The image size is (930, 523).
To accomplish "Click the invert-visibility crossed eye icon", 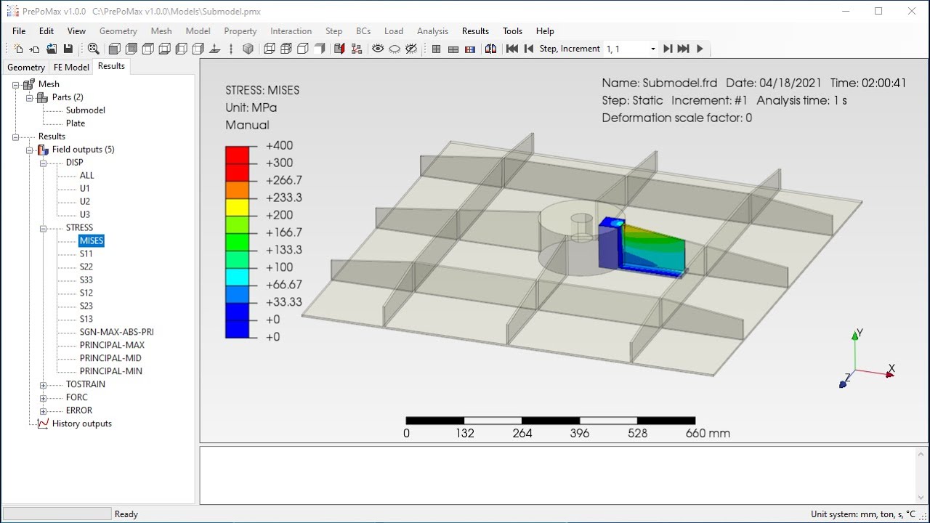I will (x=411, y=49).
